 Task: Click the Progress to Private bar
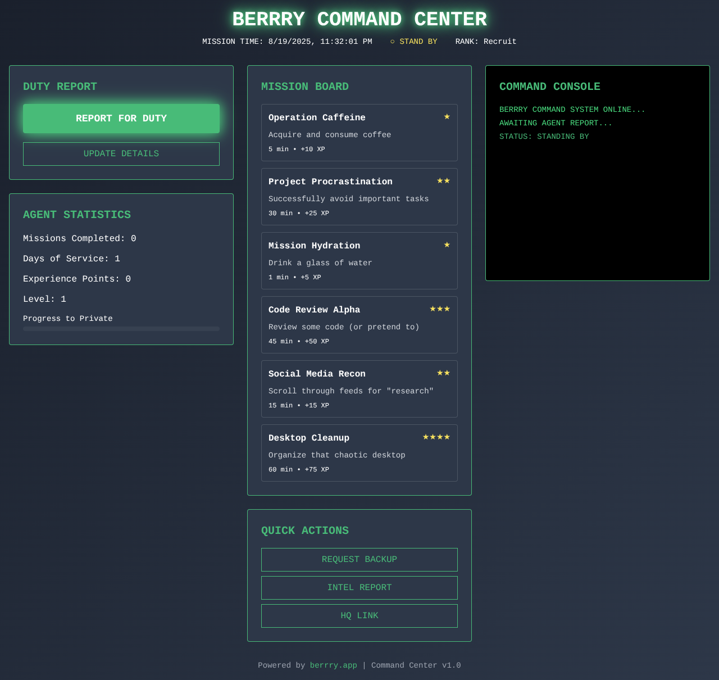pos(121,329)
